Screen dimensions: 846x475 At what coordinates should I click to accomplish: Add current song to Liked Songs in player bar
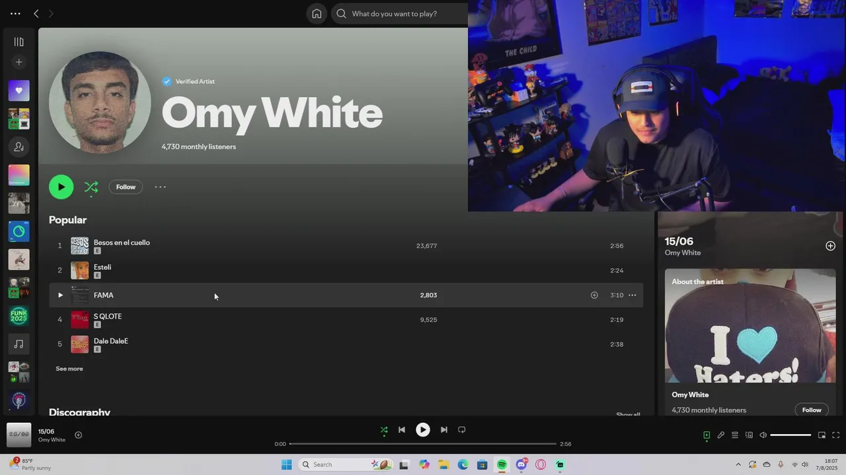(x=78, y=435)
